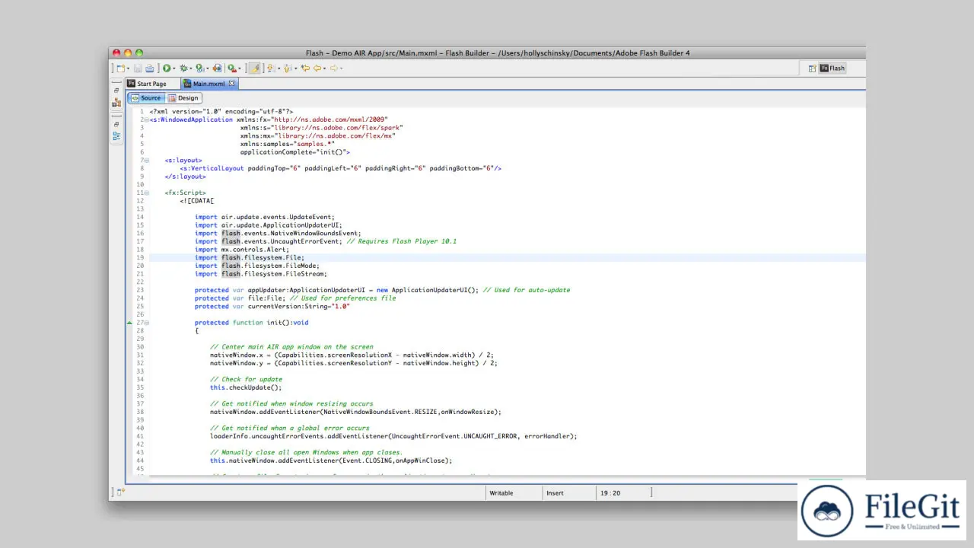The width and height of the screenshot is (974, 548).
Task: Click 'import flash.filesystem.File;' on line 19
Action: (250, 258)
